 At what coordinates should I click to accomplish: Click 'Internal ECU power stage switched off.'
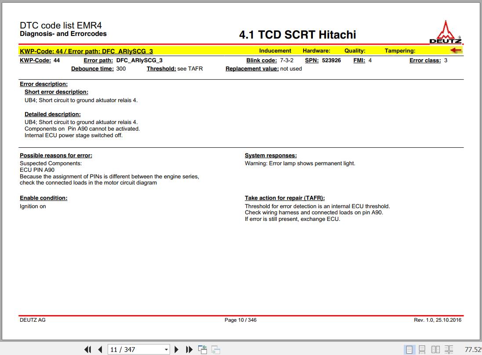pyautogui.click(x=73, y=135)
